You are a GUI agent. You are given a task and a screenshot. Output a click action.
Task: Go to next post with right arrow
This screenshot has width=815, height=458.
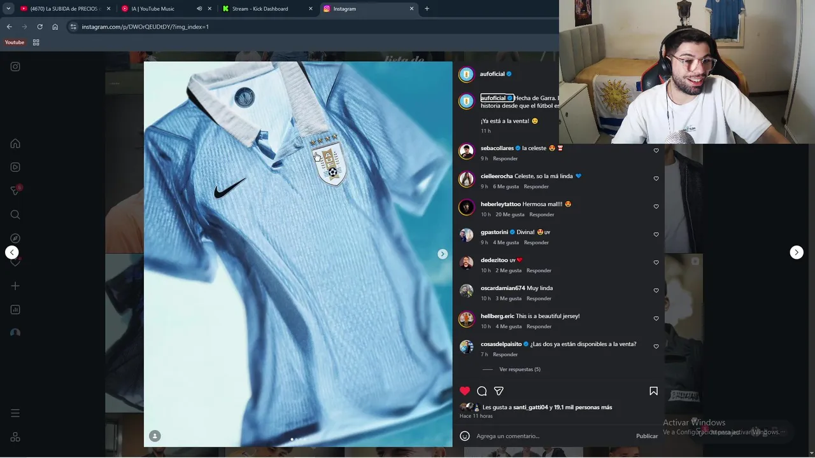coord(797,253)
